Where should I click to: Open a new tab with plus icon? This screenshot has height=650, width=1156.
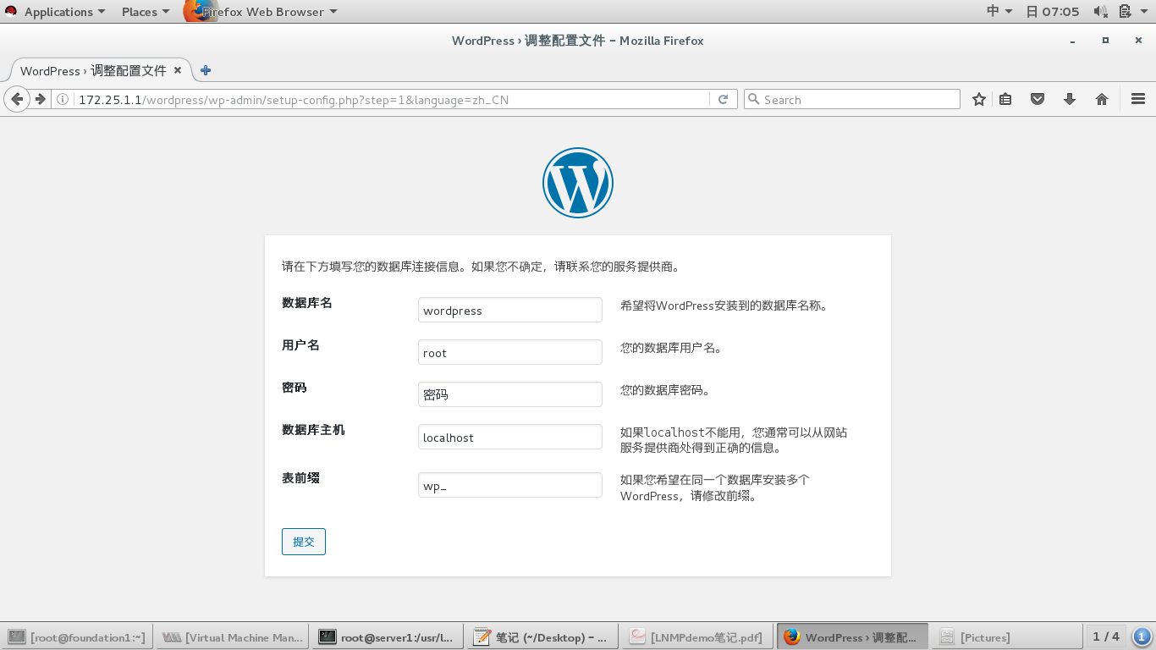coord(206,70)
